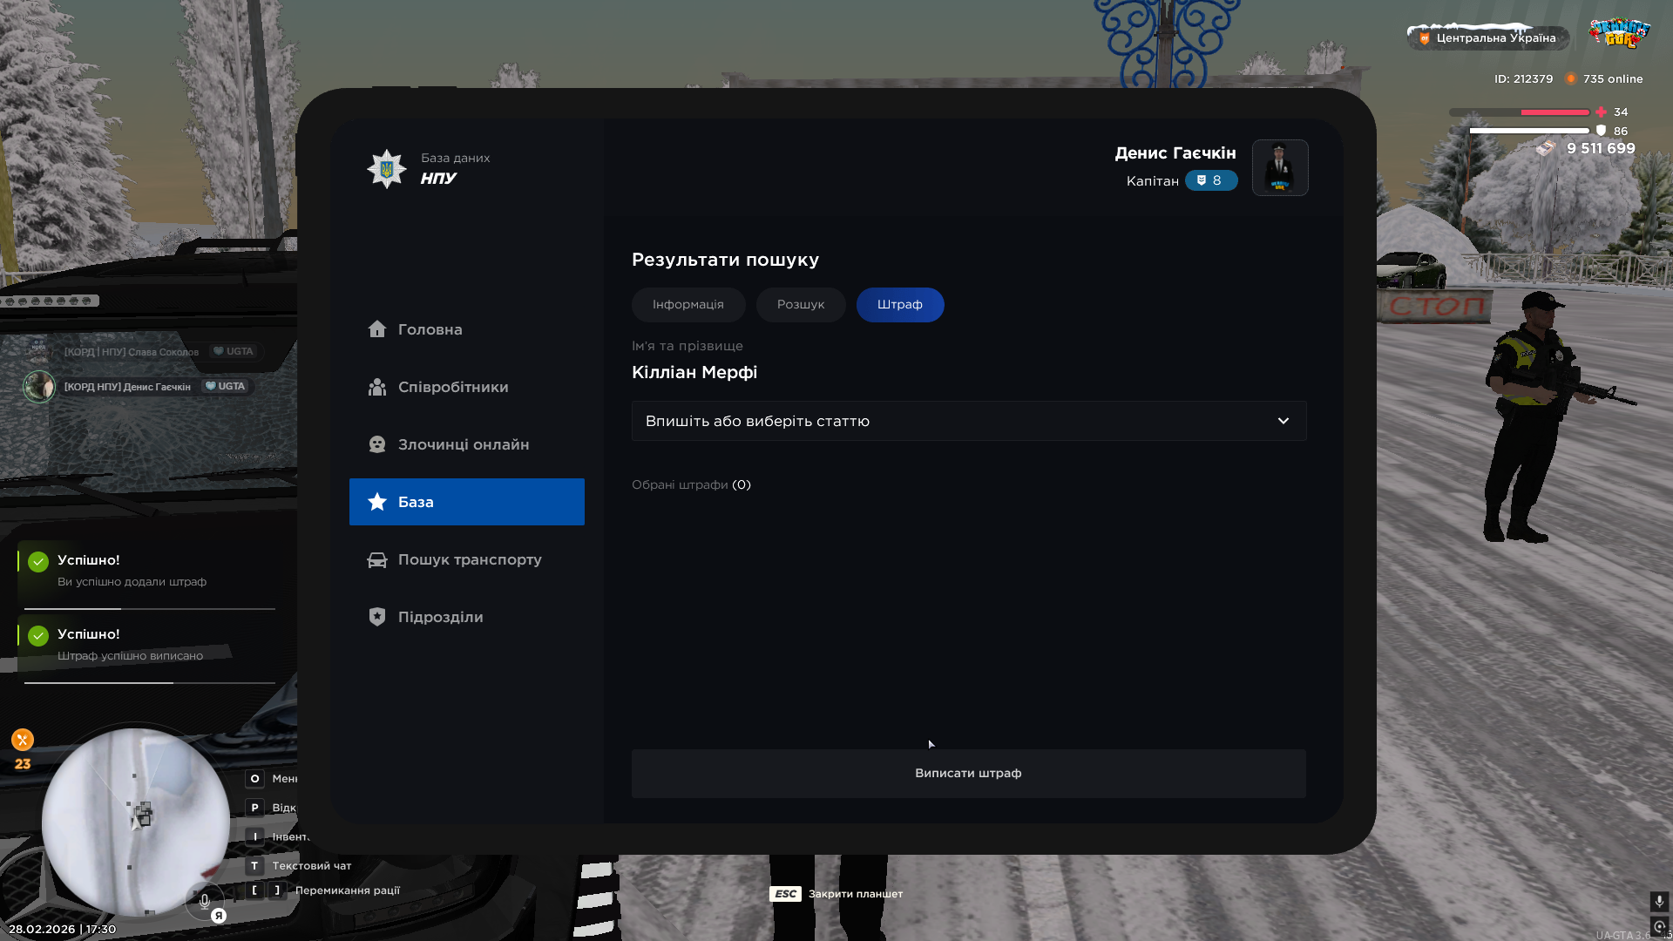Click the microphone icon near minimap

[204, 901]
